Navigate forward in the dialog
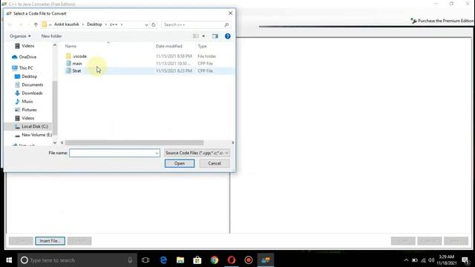The image size is (475, 267). [21, 24]
